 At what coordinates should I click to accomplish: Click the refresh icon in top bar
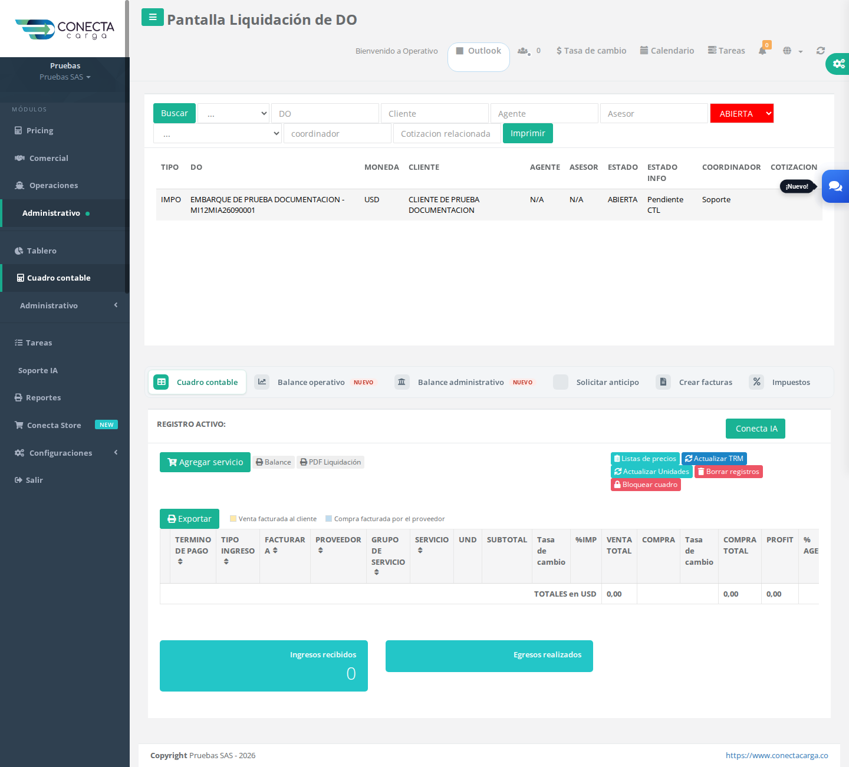820,51
